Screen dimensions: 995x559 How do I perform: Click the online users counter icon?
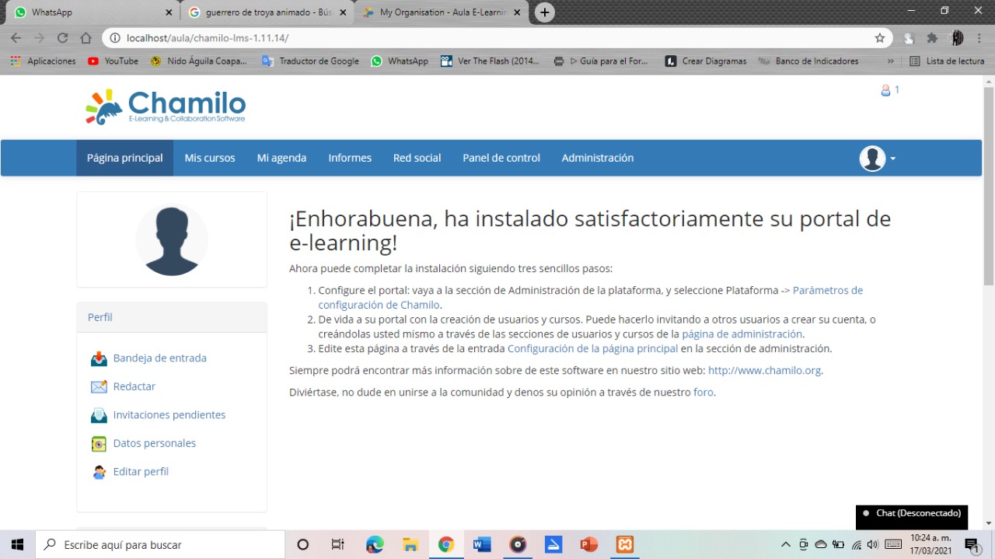885,89
